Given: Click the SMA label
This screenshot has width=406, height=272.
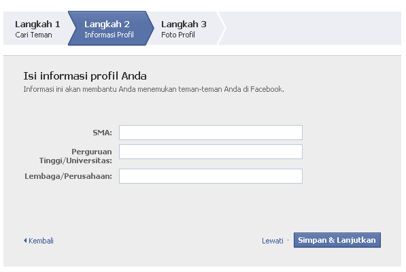Looking at the screenshot, I should (102, 133).
